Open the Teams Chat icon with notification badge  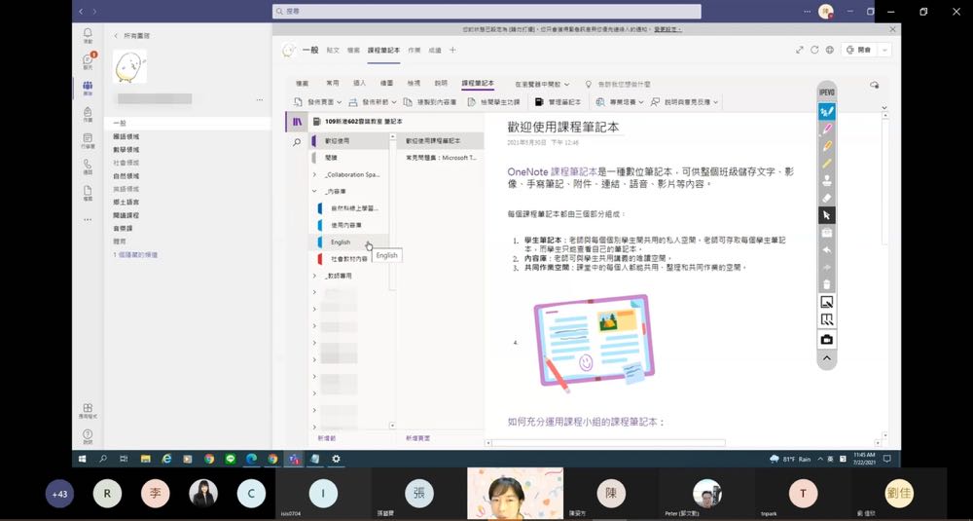pos(89,60)
